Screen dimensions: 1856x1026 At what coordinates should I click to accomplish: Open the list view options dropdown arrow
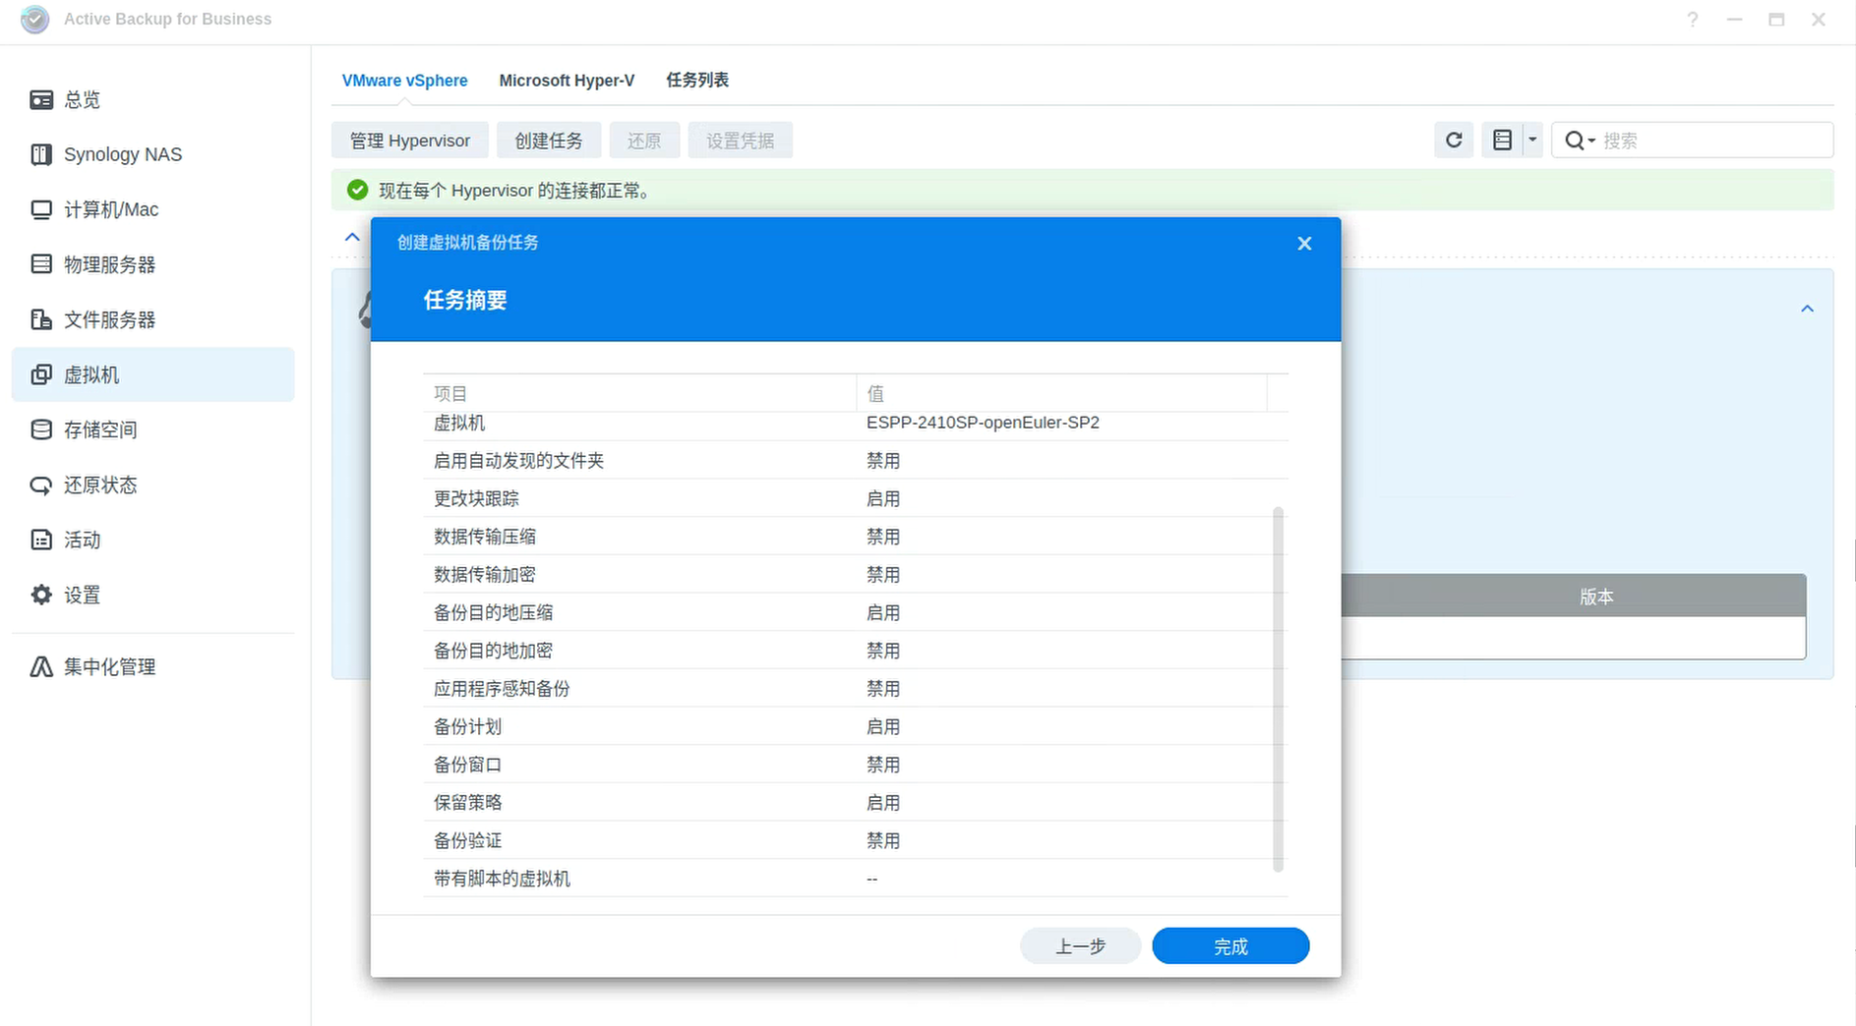[1531, 140]
